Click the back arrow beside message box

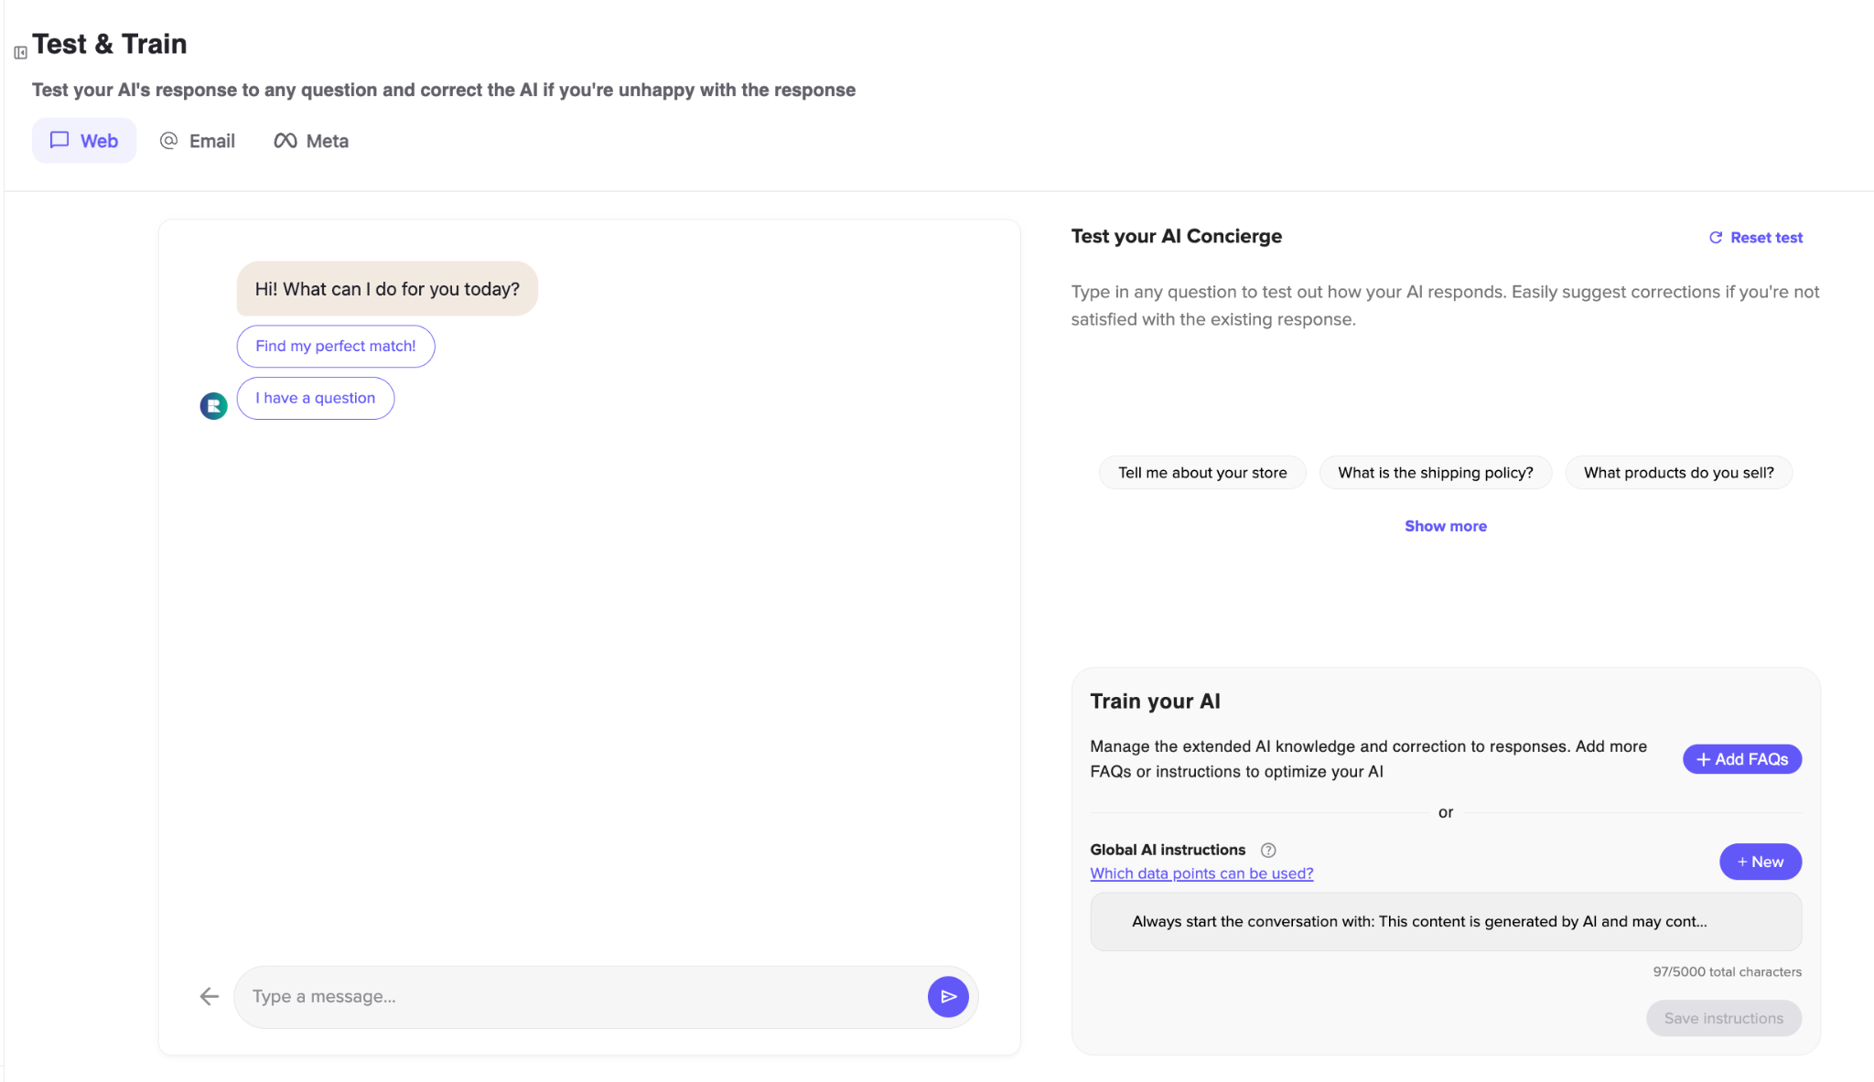(210, 997)
